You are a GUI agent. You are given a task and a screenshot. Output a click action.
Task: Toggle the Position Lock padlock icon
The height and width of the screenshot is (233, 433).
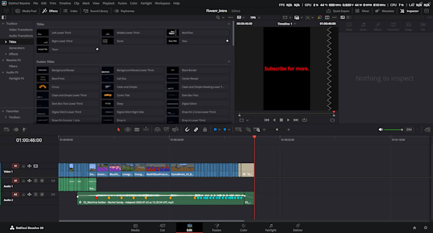tap(205, 129)
